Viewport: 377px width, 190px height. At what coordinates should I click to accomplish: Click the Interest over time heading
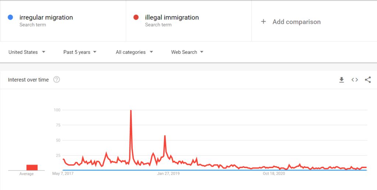coord(28,80)
